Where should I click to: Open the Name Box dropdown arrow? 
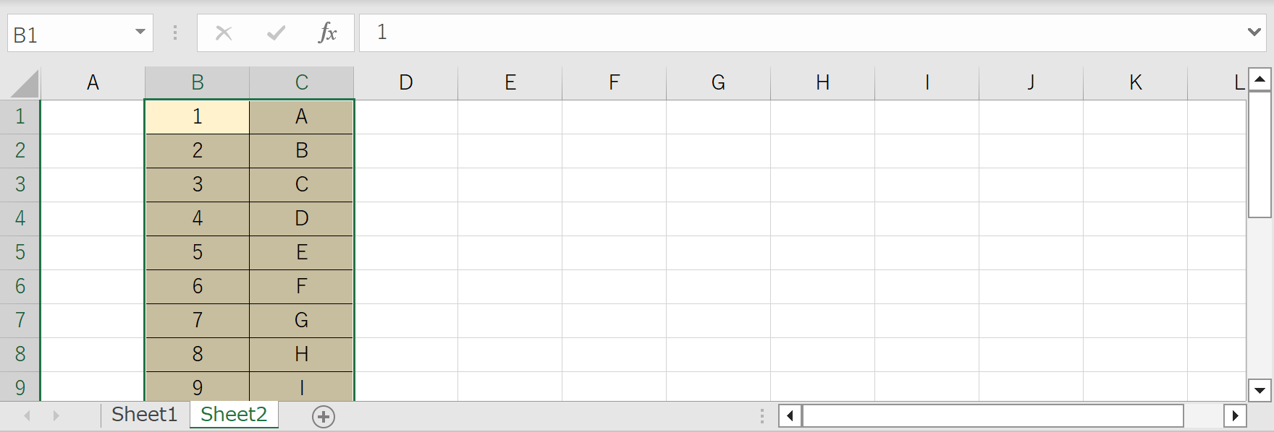pos(140,33)
